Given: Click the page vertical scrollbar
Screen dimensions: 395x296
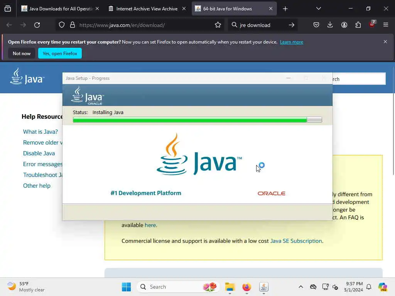Looking at the screenshot, I should pyautogui.click(x=393, y=134).
